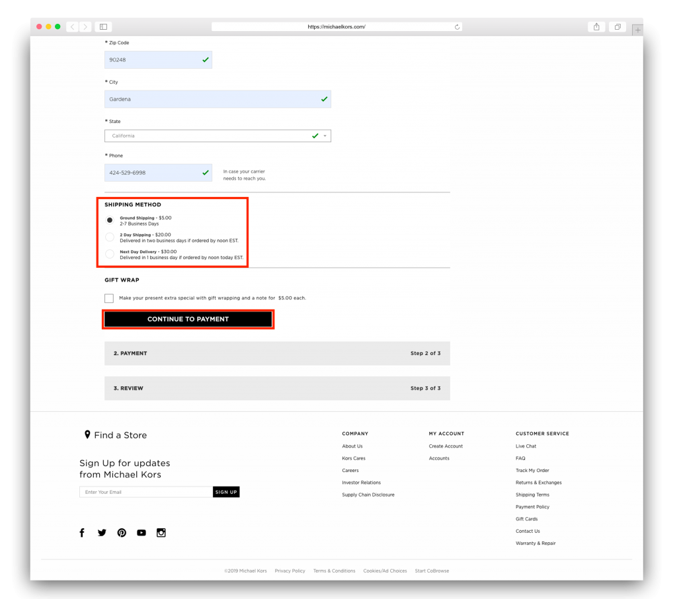Open the State dropdown showing California
The image size is (677, 599).
coord(218,136)
